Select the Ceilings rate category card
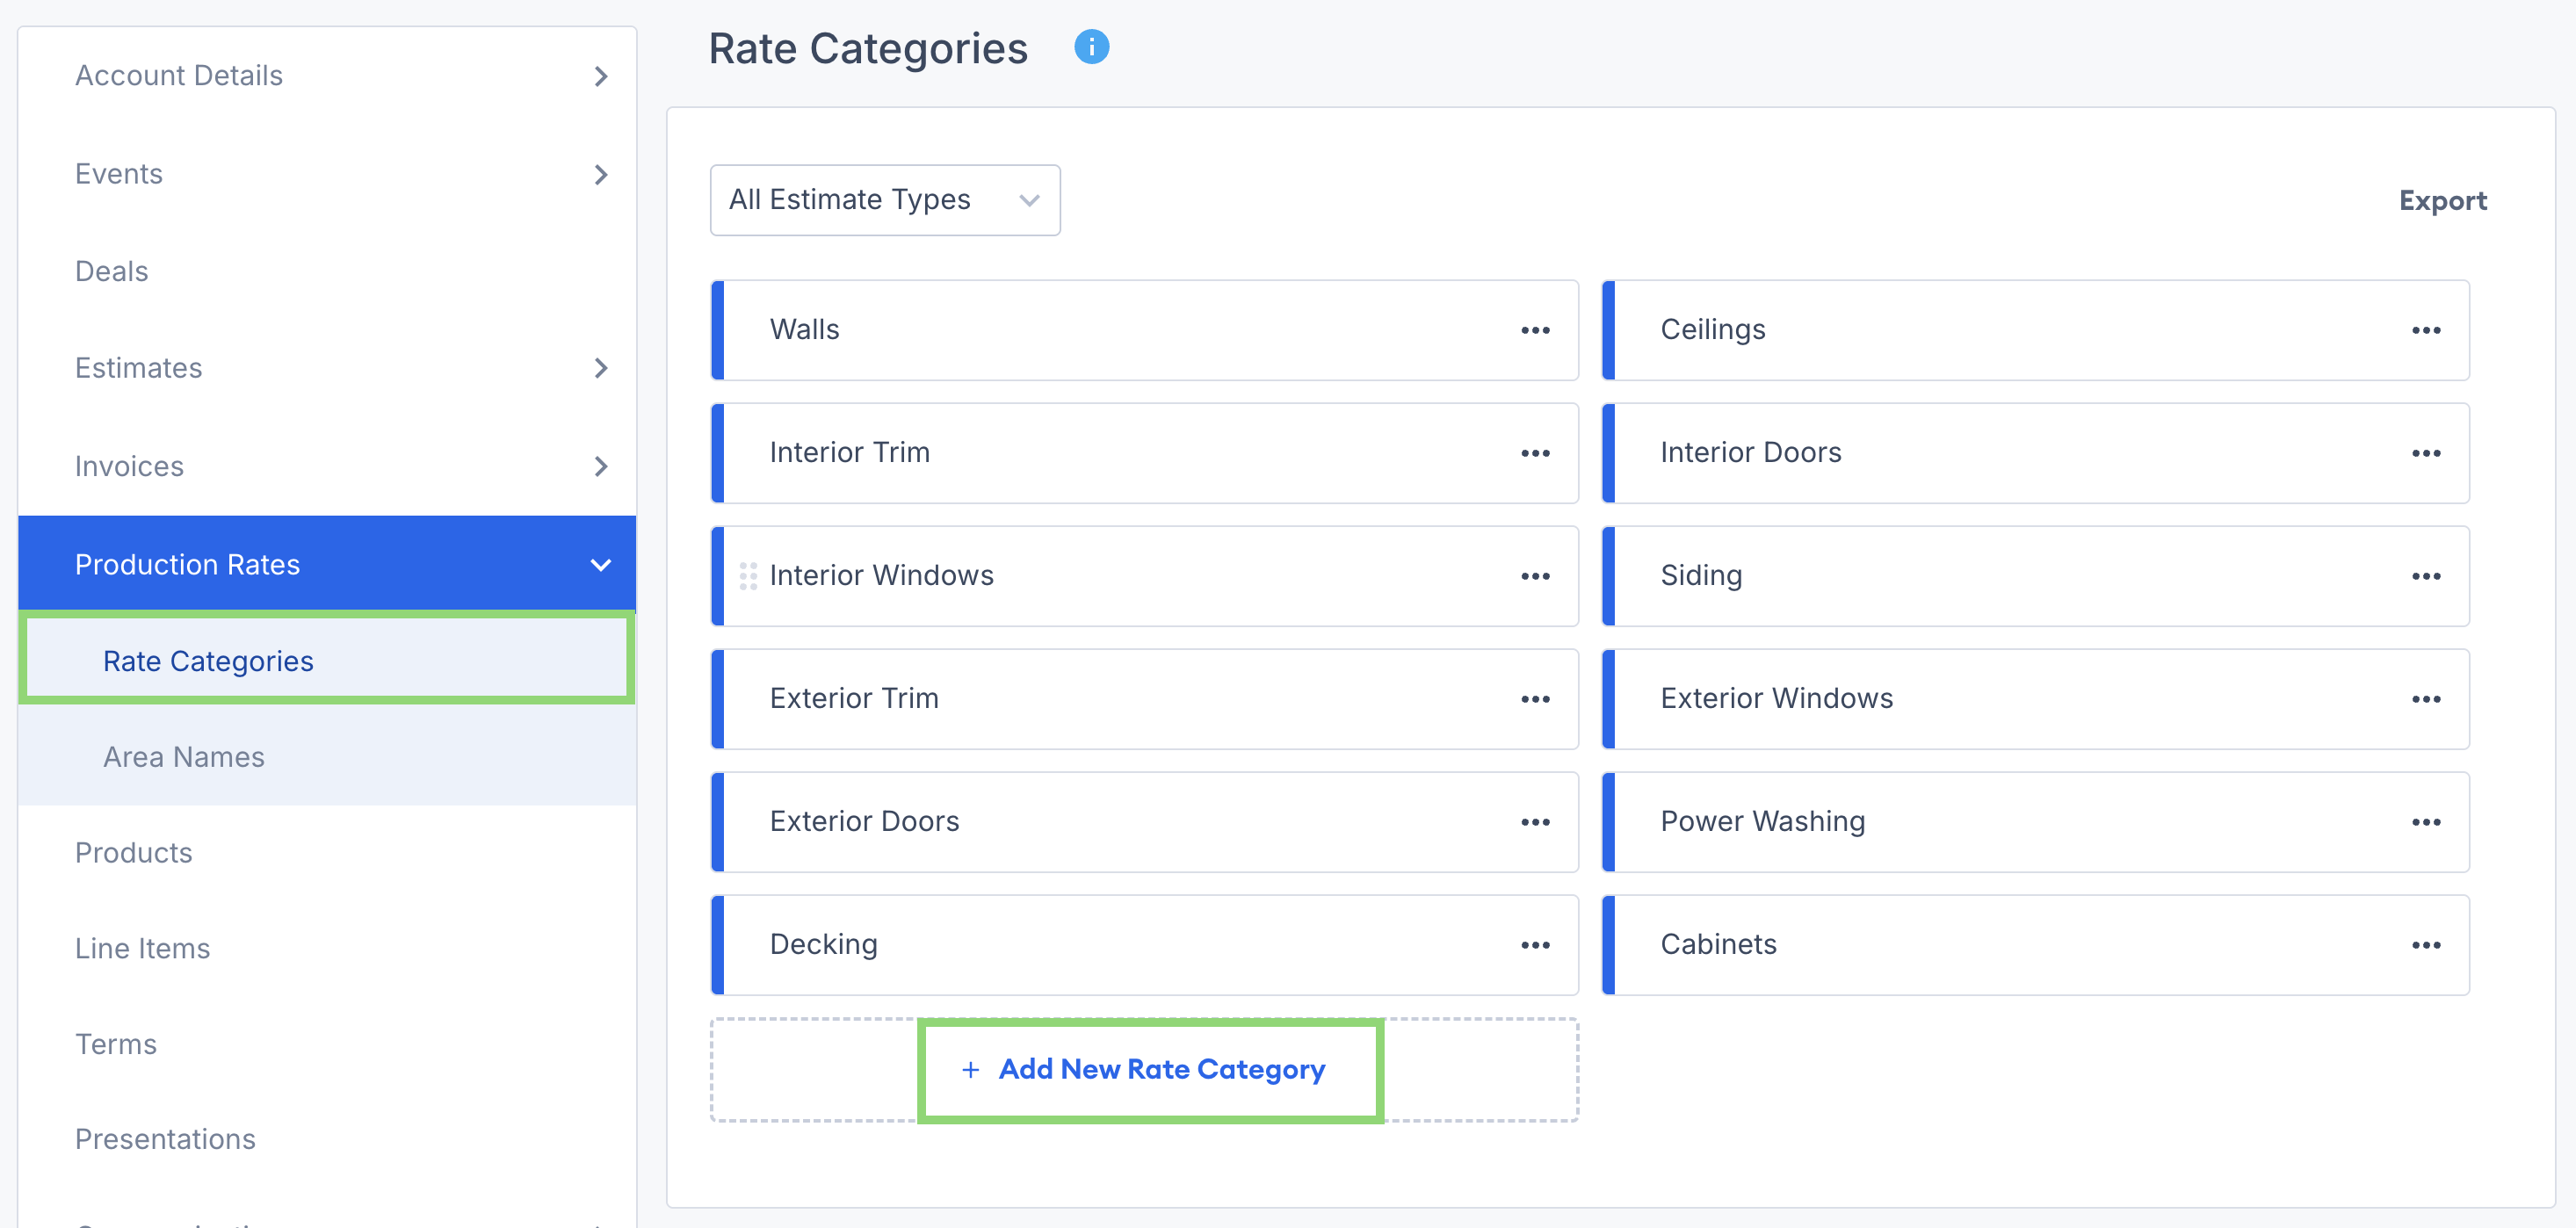 [2035, 330]
